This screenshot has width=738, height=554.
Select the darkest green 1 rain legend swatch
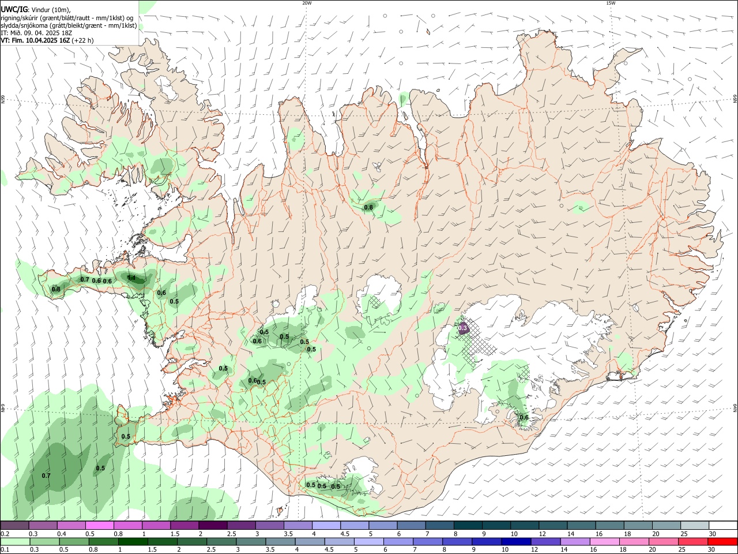[x=133, y=541]
